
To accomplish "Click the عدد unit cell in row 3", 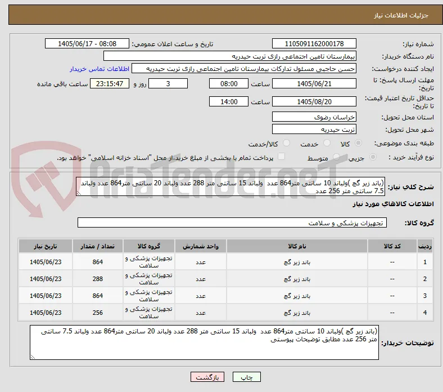I will click(x=200, y=296).
